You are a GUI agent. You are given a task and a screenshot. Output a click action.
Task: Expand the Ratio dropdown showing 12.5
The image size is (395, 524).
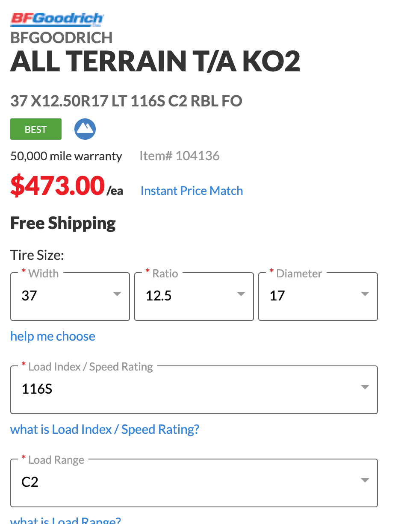pos(194,296)
